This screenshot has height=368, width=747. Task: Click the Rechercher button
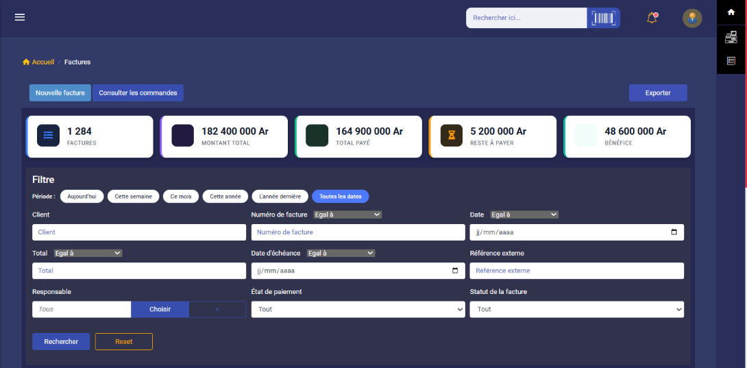click(x=61, y=342)
